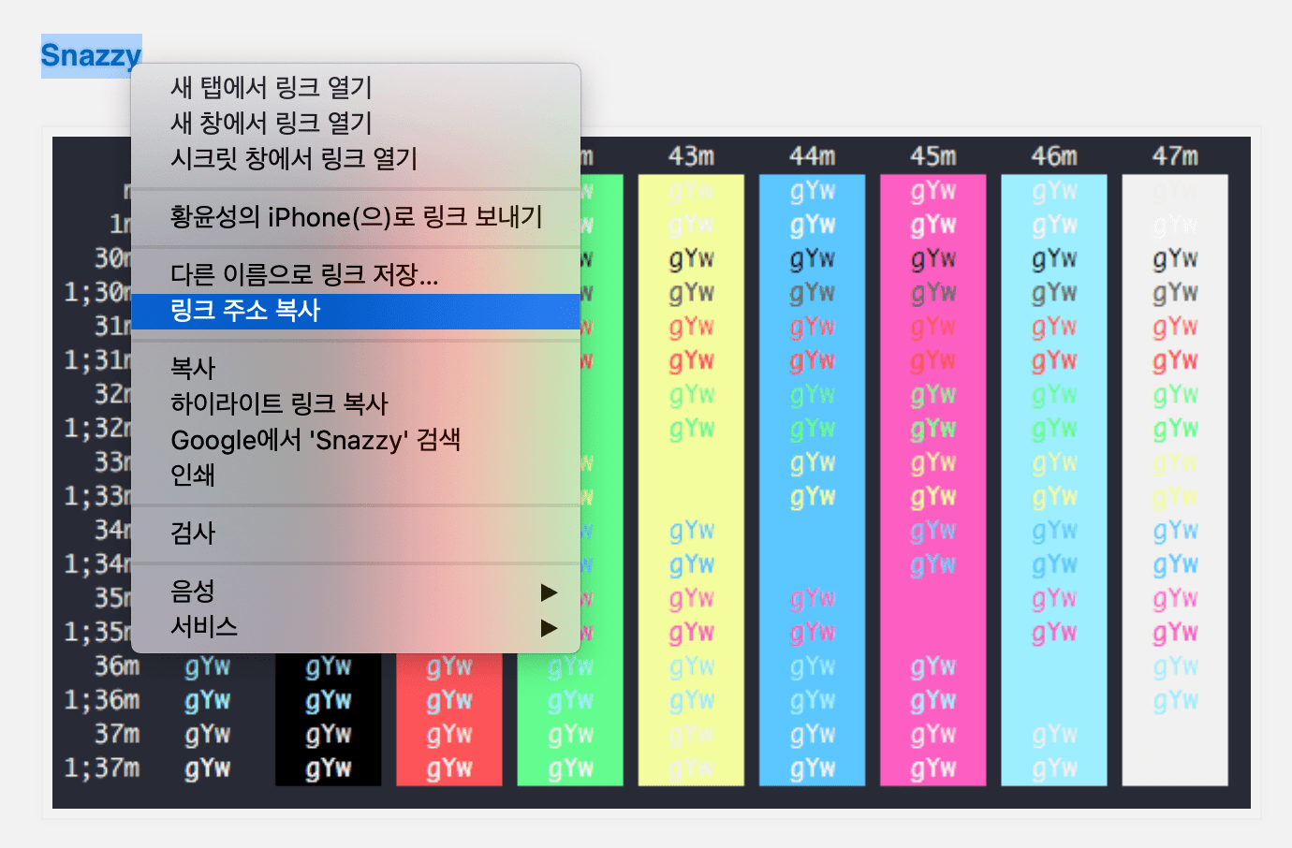This screenshot has height=848, width=1292.
Task: Click '복사' in the context menu
Action: (x=192, y=368)
